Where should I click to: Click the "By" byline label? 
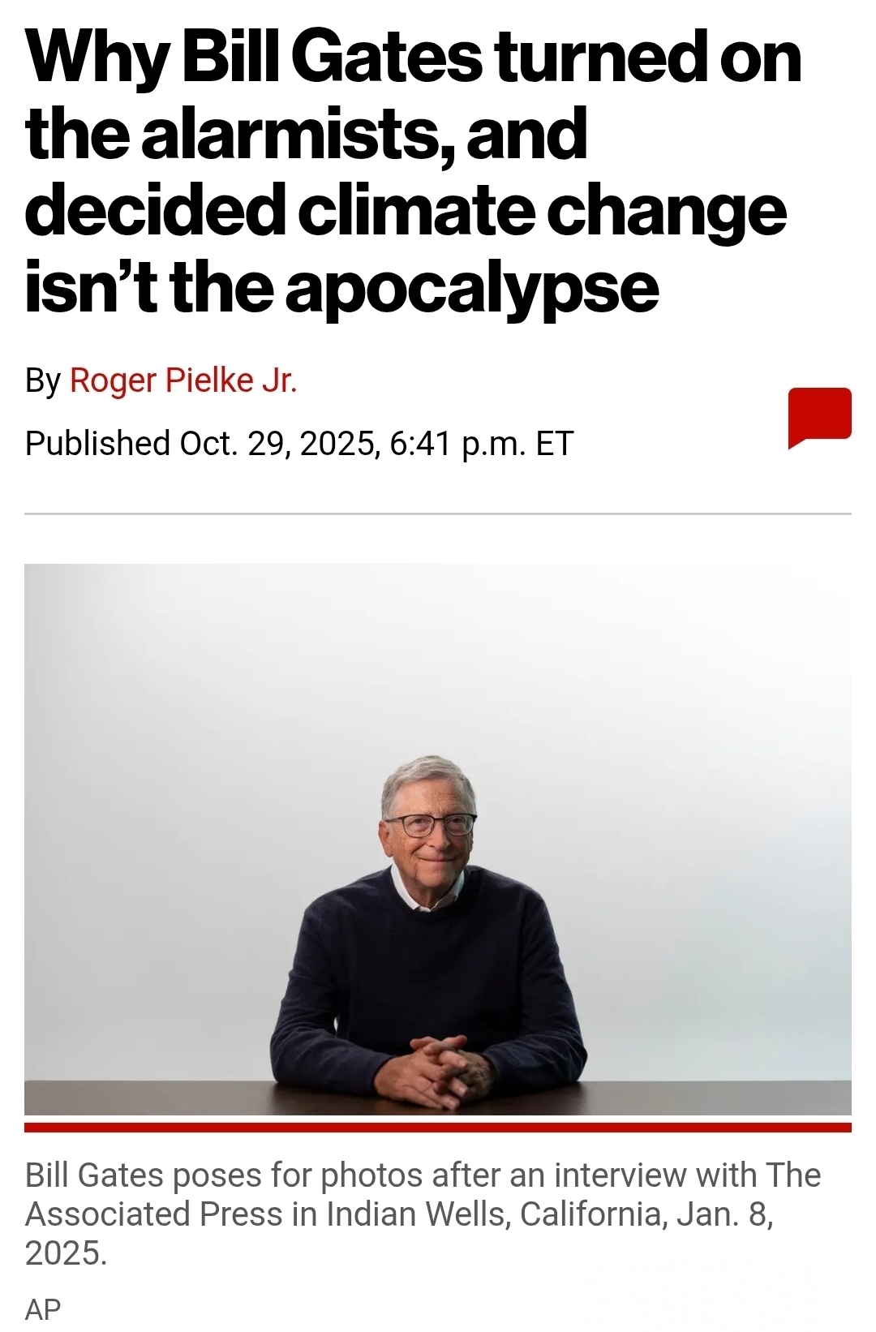point(43,381)
